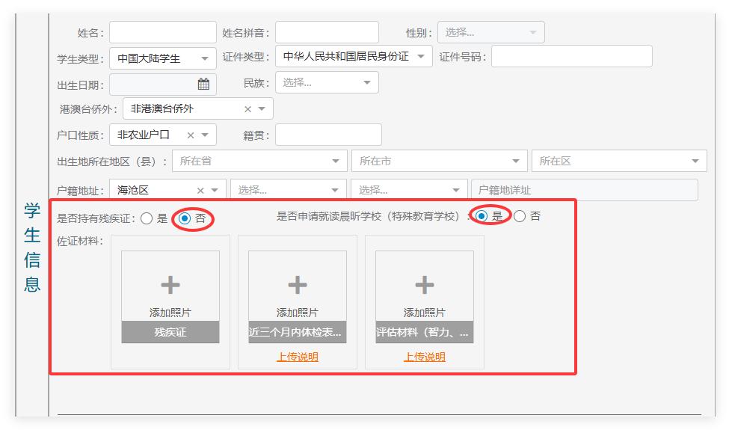Open the calendar icon in 出生日期 field
Viewport: 729px width, 430px height.
point(203,85)
